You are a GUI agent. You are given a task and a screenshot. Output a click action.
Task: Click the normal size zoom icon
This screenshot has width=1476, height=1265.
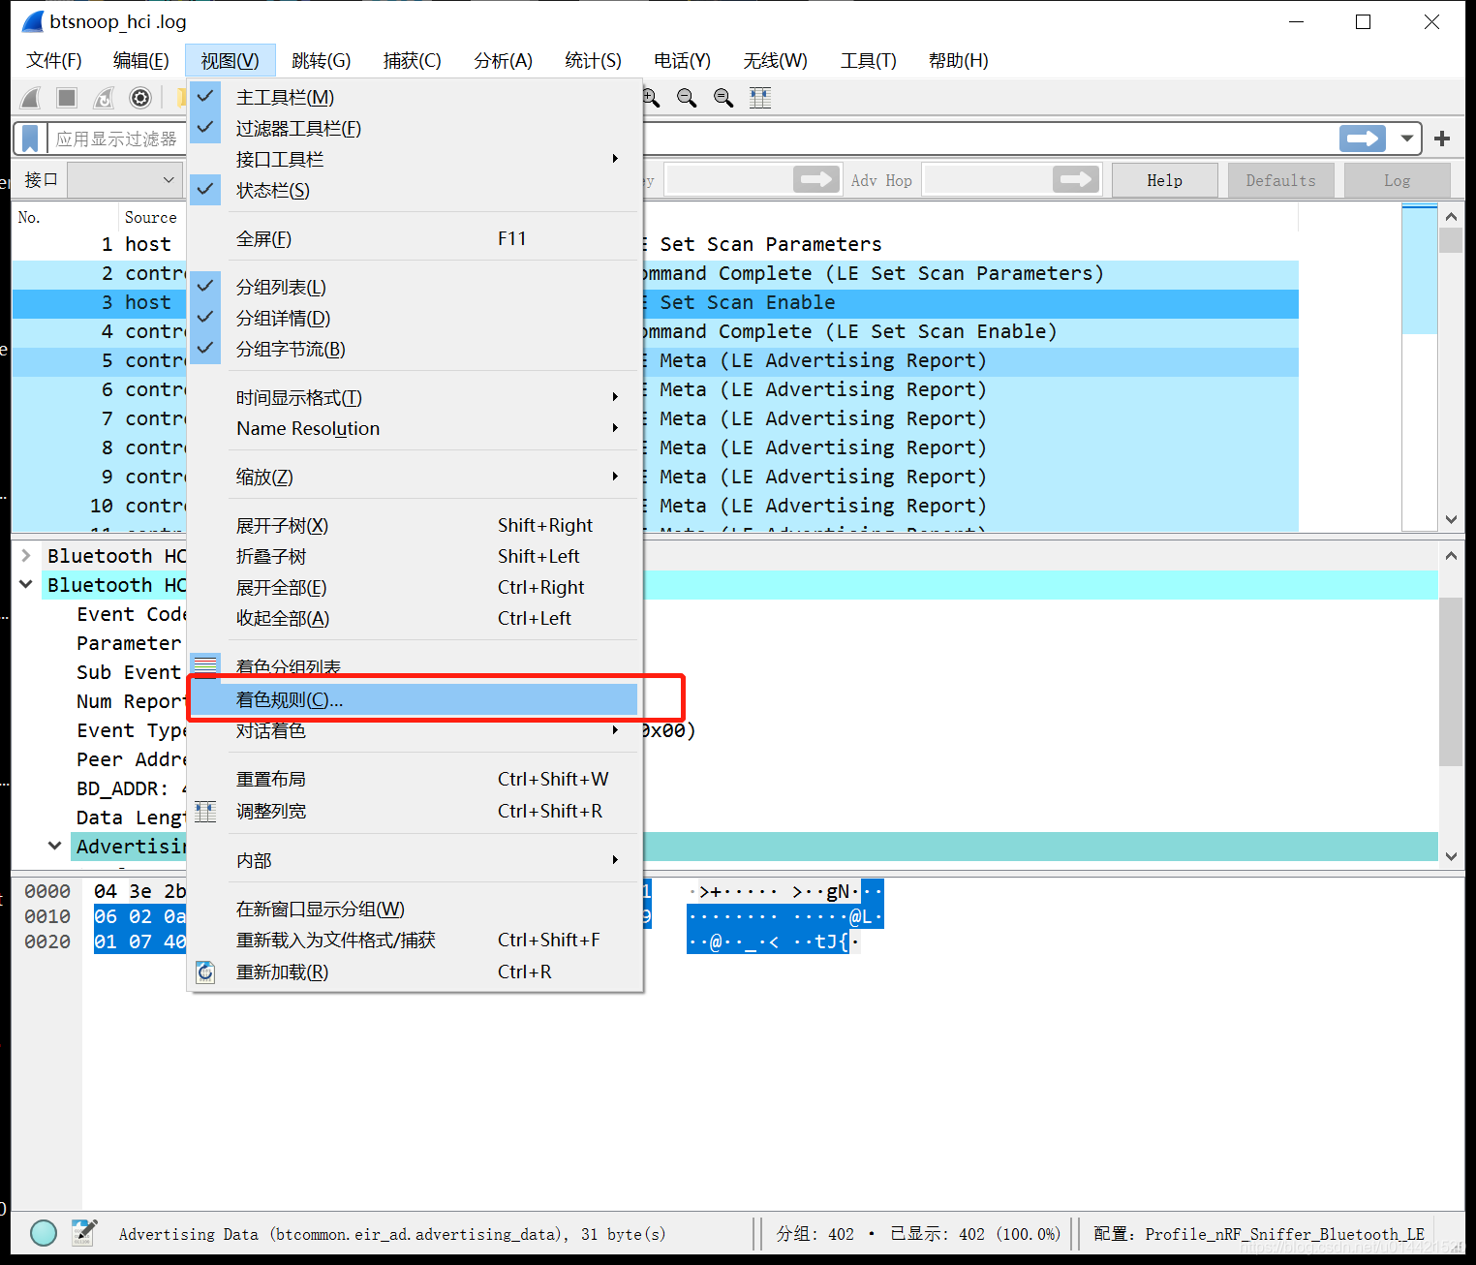[x=723, y=98]
